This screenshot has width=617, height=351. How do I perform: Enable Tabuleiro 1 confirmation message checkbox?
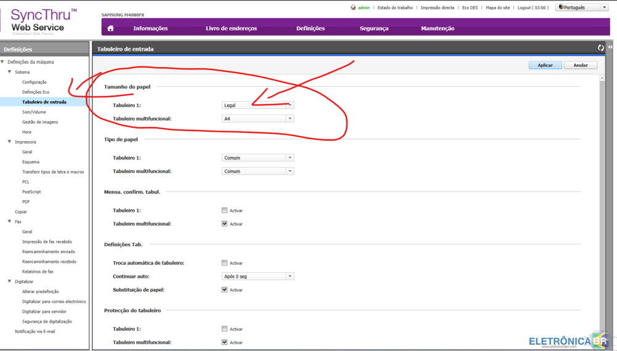pyautogui.click(x=225, y=211)
